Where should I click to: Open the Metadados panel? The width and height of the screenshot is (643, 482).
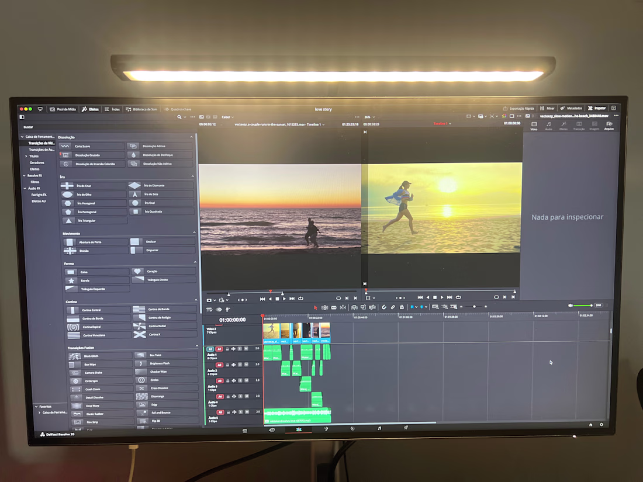point(571,108)
